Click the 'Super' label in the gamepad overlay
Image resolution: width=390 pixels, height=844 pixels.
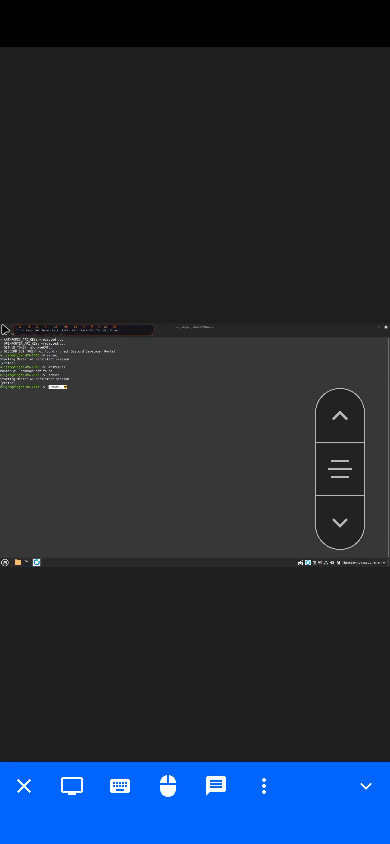(46, 331)
